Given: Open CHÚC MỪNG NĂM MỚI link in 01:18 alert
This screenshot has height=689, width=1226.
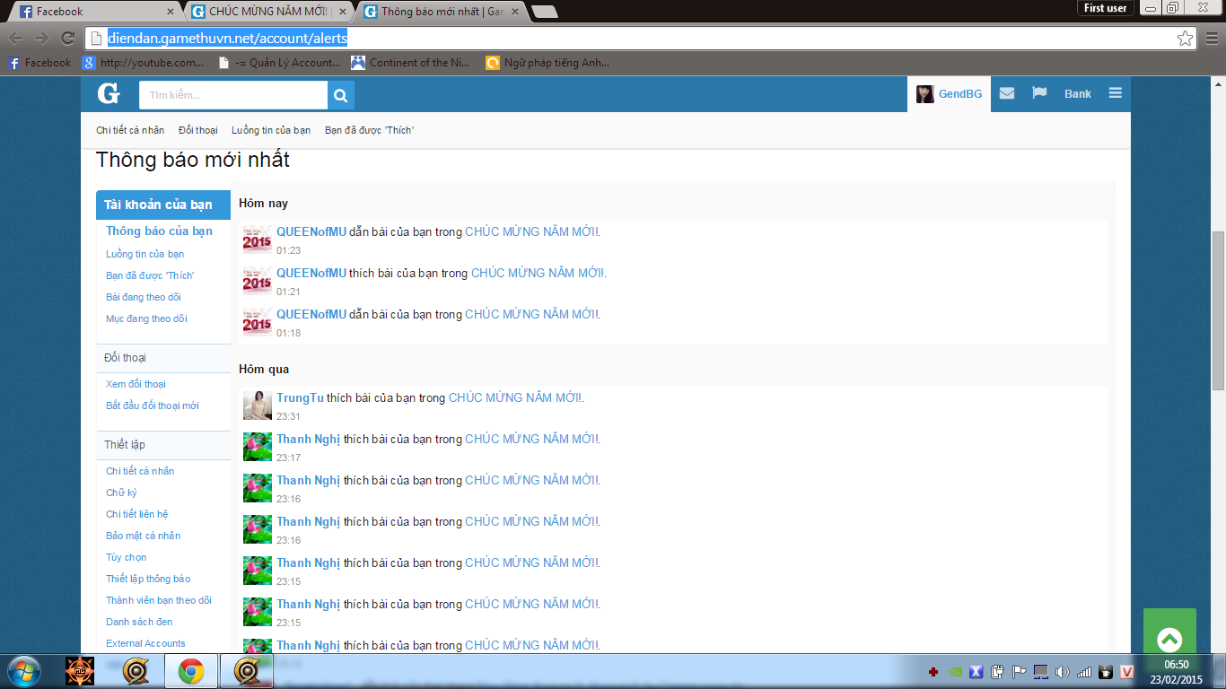Looking at the screenshot, I should pos(532,314).
